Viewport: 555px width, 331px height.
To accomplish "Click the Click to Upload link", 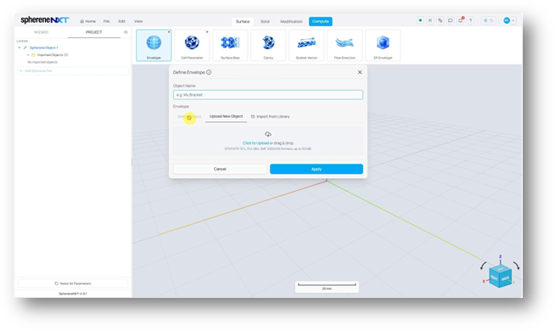I will point(255,143).
